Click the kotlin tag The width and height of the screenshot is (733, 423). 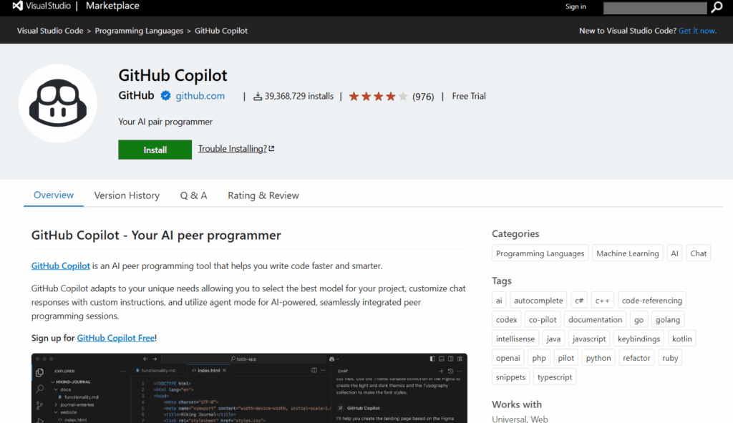click(681, 339)
